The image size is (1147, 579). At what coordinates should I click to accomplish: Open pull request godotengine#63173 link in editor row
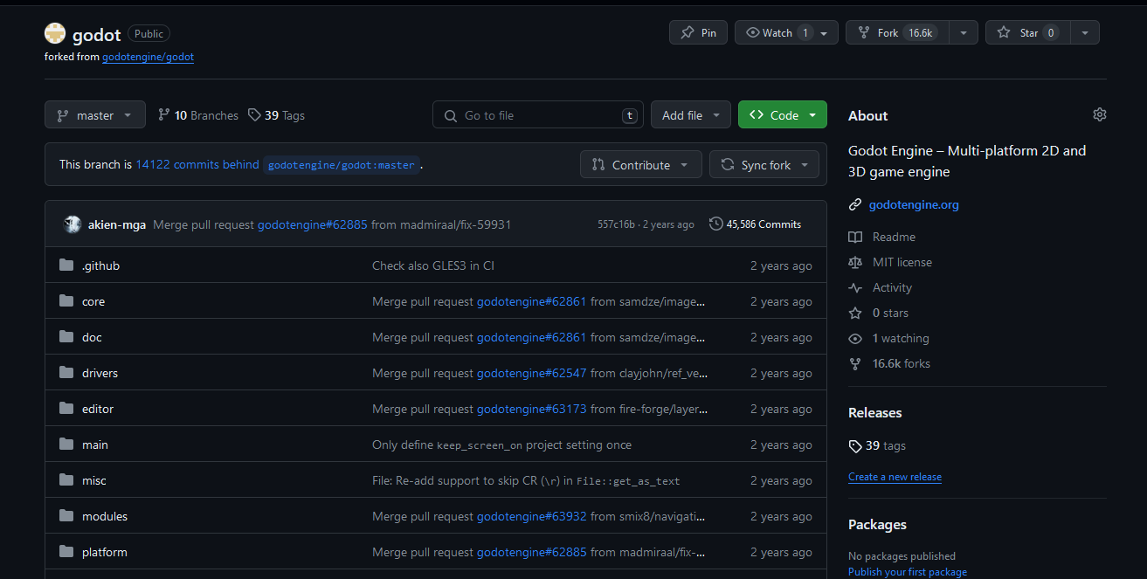pyautogui.click(x=532, y=409)
